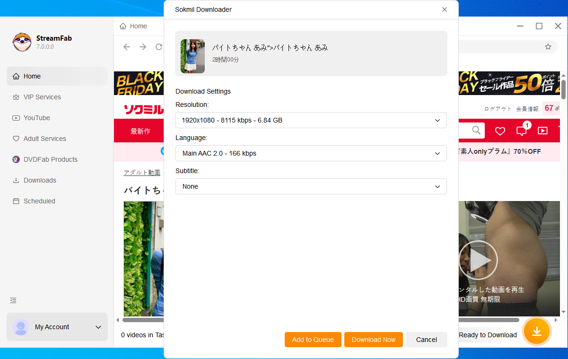Open the Resolution dropdown
Image resolution: width=568 pixels, height=359 pixels.
point(311,120)
